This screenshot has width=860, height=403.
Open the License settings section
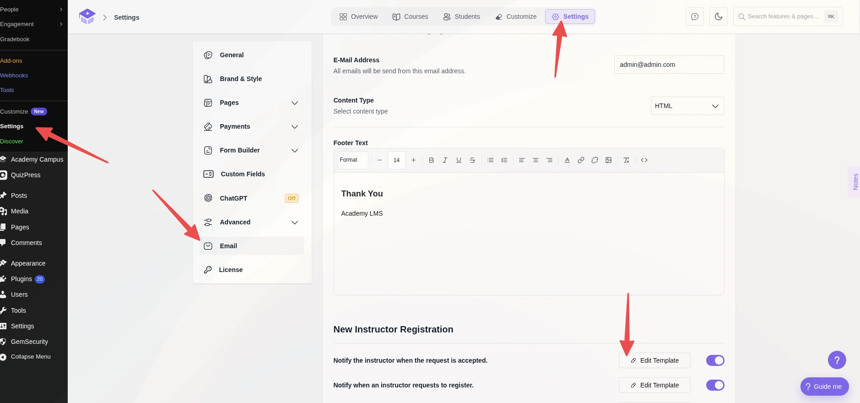click(x=252, y=270)
